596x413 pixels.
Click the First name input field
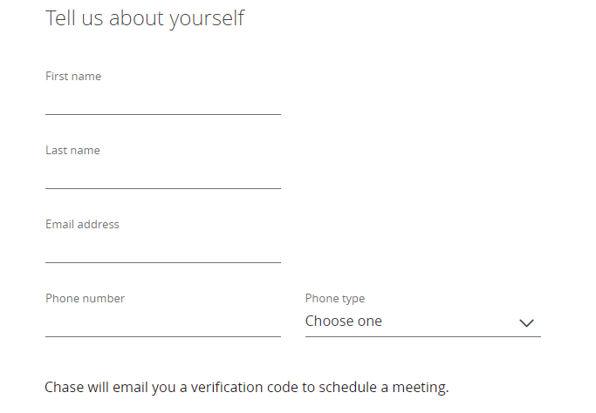coord(162,101)
